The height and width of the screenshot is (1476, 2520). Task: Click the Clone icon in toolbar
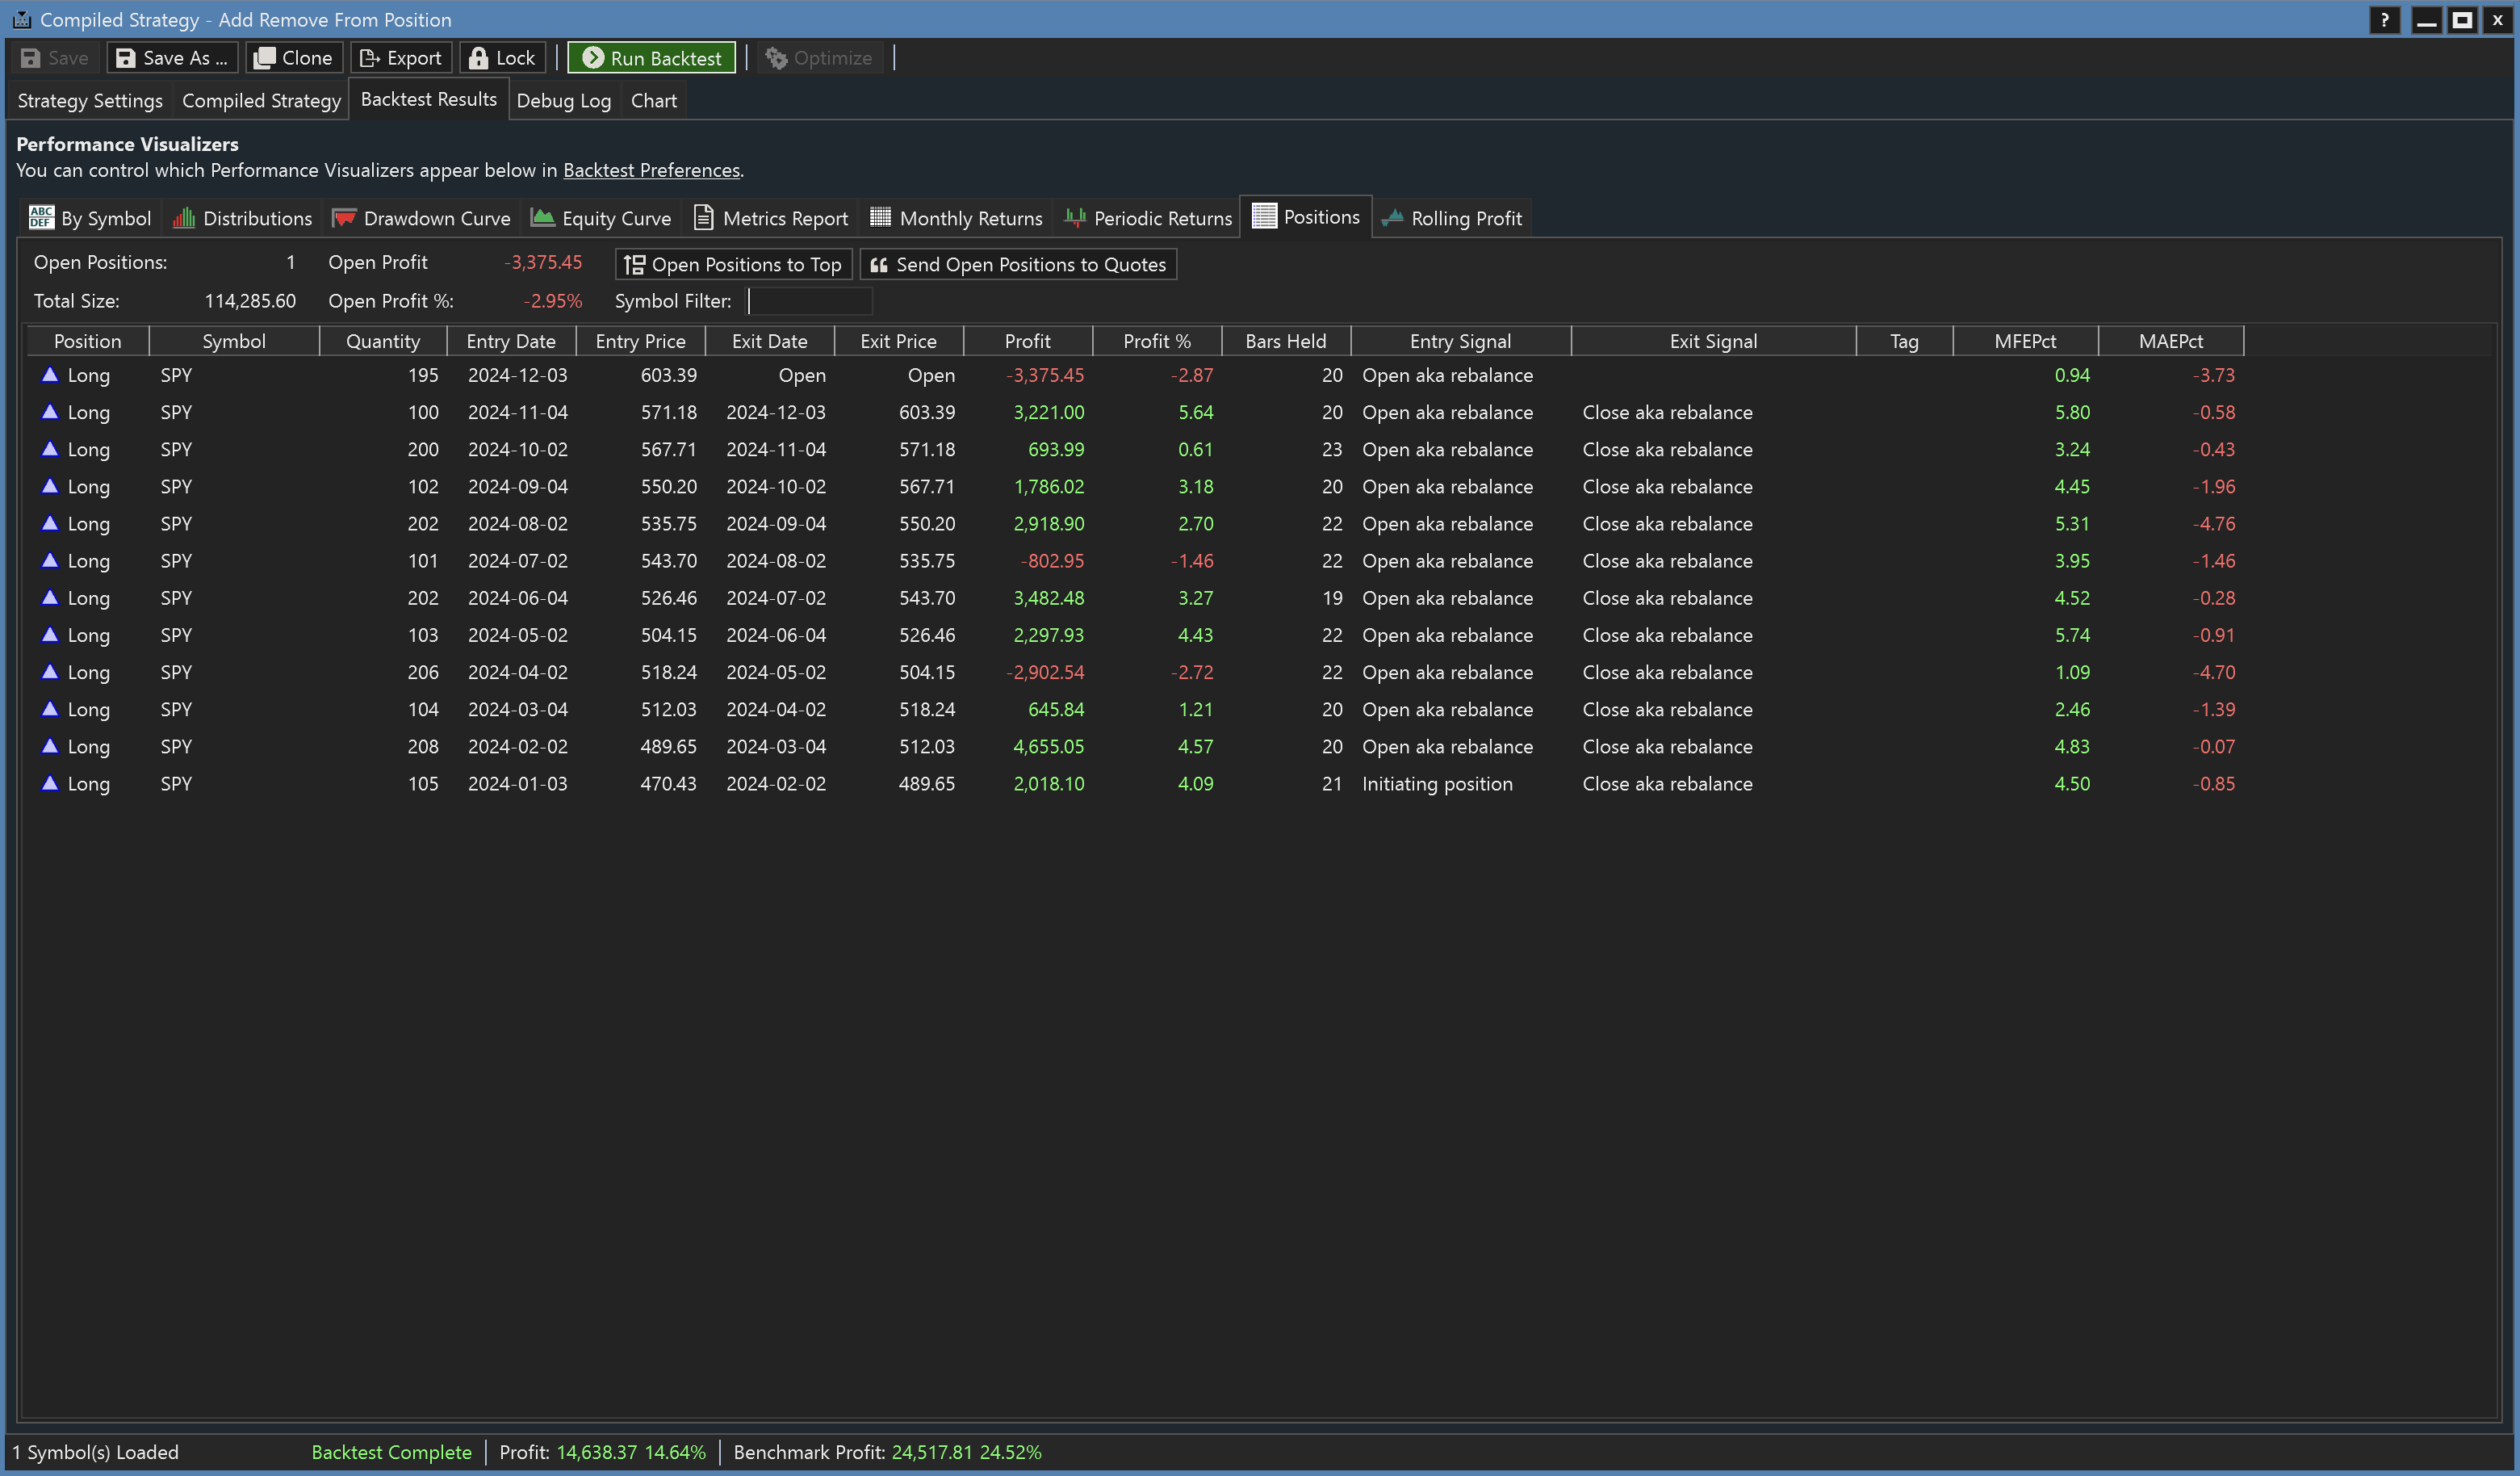[264, 58]
